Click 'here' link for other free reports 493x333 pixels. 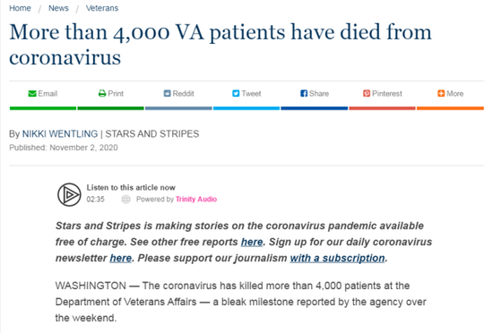pyautogui.click(x=252, y=242)
